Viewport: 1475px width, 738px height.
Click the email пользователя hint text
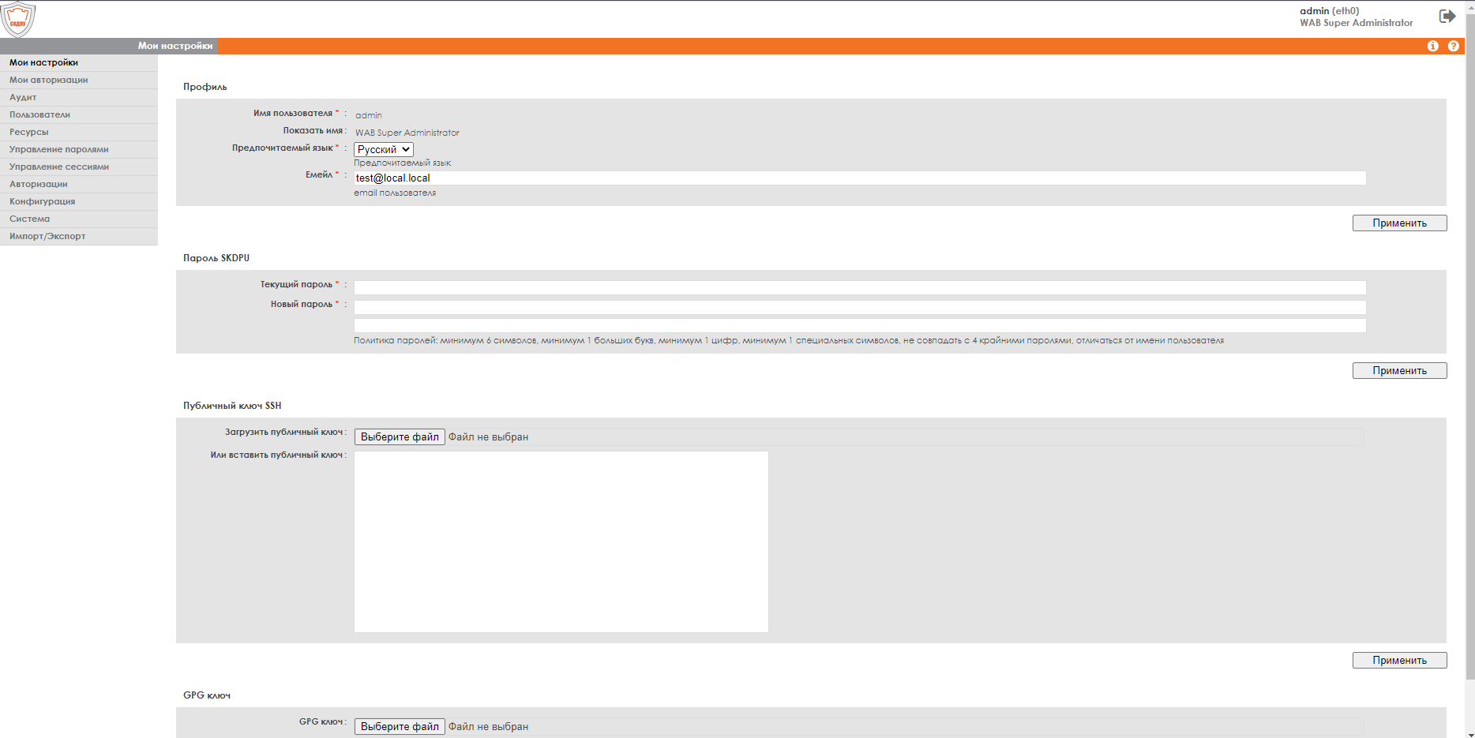[x=395, y=193]
